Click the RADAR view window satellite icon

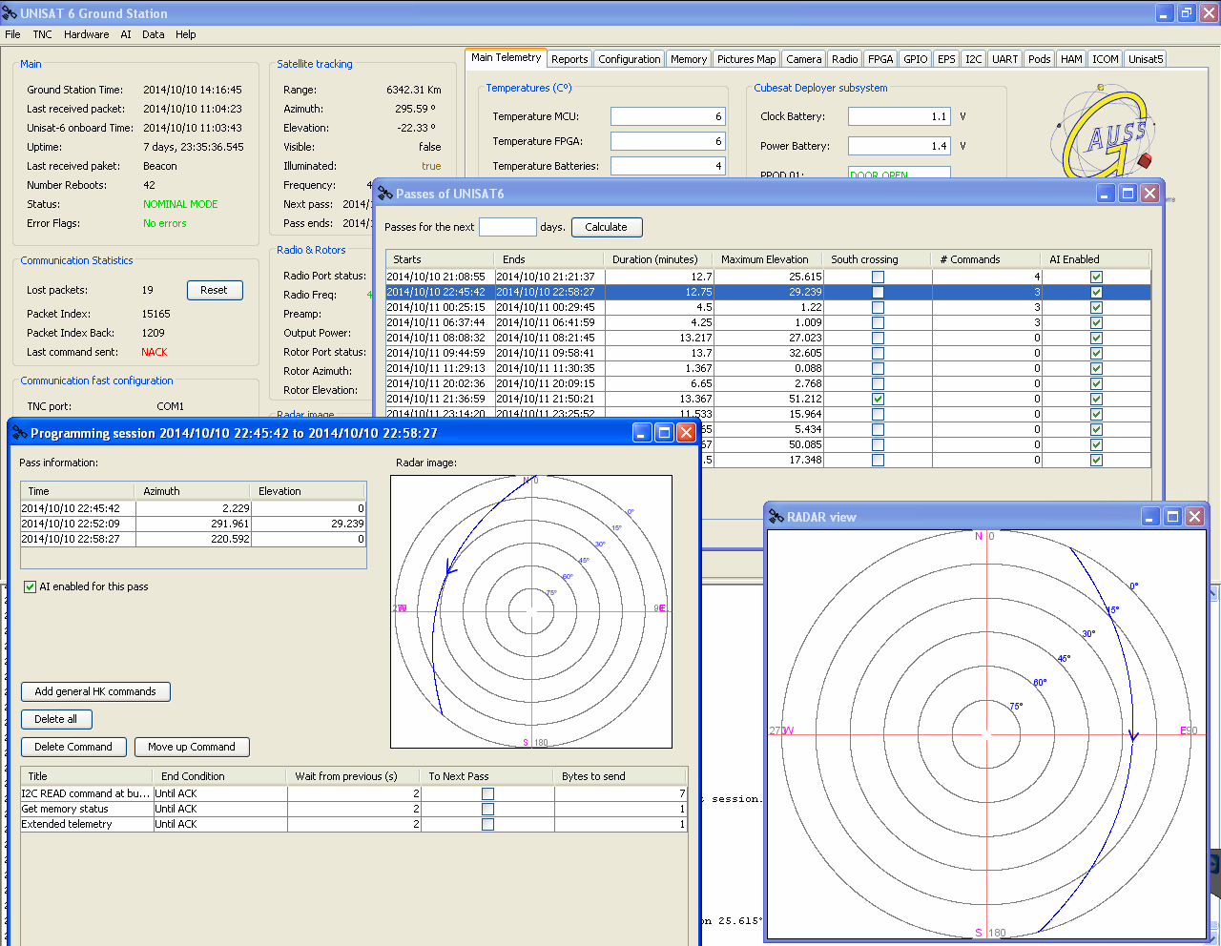776,517
